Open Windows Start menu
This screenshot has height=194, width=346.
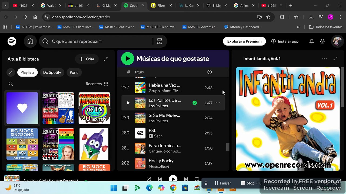pos(114,188)
